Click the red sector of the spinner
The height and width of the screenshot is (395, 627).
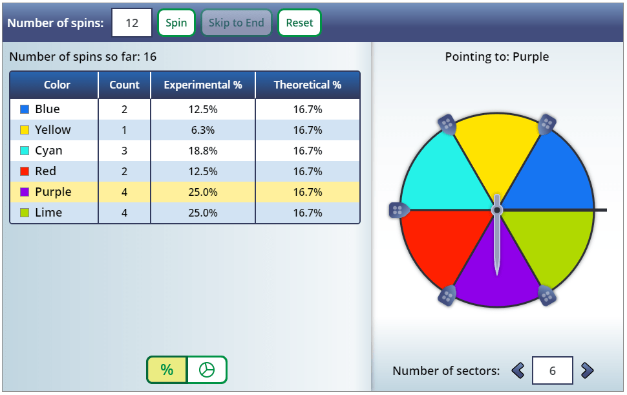pyautogui.click(x=438, y=244)
